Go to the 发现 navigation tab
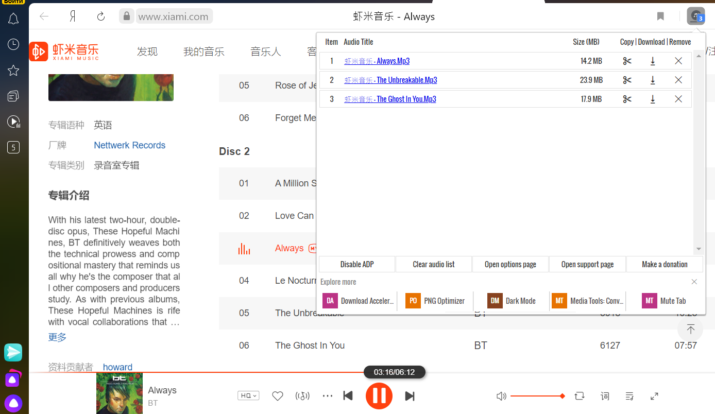The image size is (715, 414). (147, 51)
